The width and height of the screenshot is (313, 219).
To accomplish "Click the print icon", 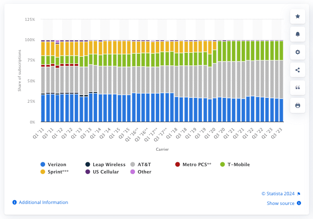I will [297, 105].
